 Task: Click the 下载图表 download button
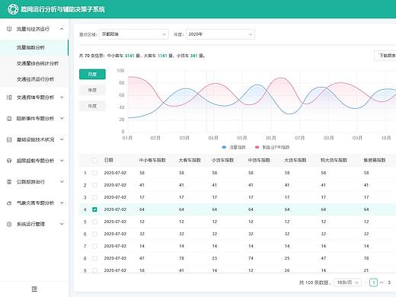point(385,56)
